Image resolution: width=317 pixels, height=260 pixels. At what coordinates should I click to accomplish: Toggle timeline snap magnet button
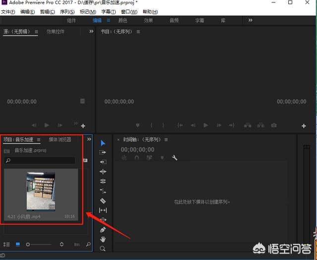coord(137,158)
